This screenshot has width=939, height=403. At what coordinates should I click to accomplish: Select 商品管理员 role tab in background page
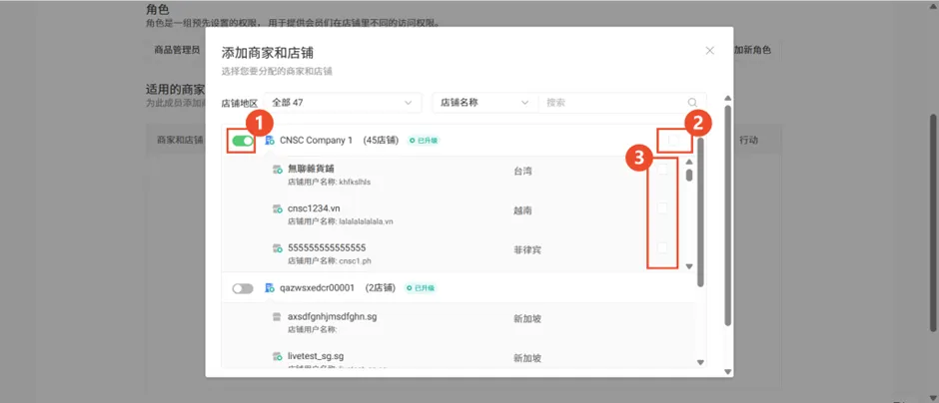(177, 50)
